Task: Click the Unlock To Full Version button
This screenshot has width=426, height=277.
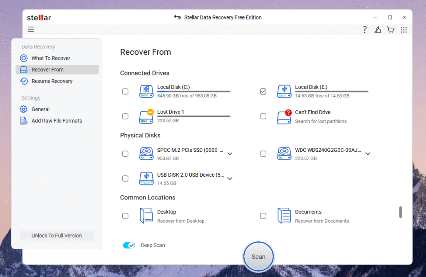Action: [x=57, y=236]
